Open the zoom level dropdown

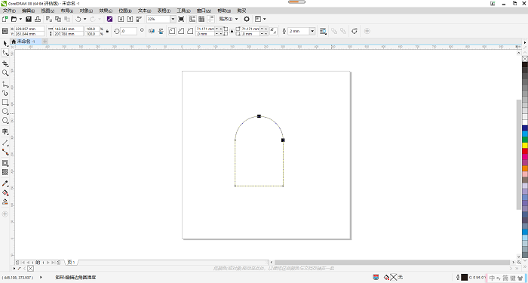coord(173,19)
